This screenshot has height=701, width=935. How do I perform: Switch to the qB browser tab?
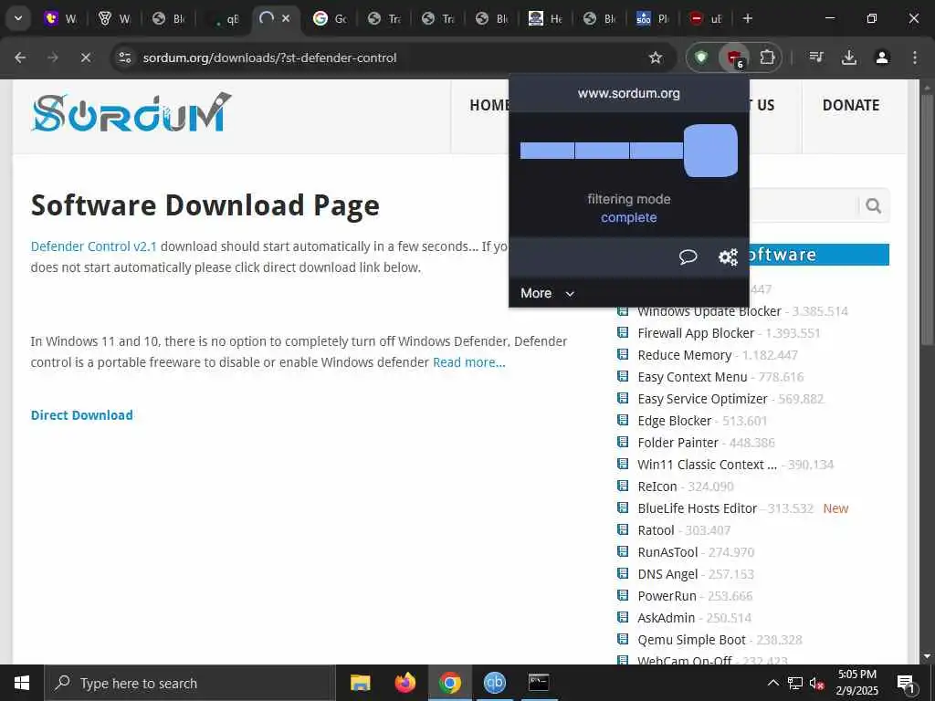point(225,18)
